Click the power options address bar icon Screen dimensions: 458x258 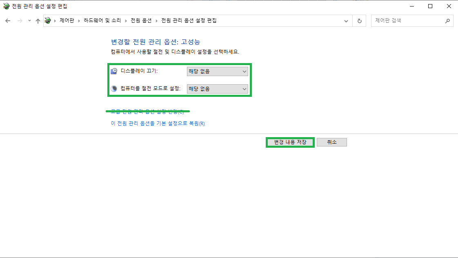tap(48, 21)
